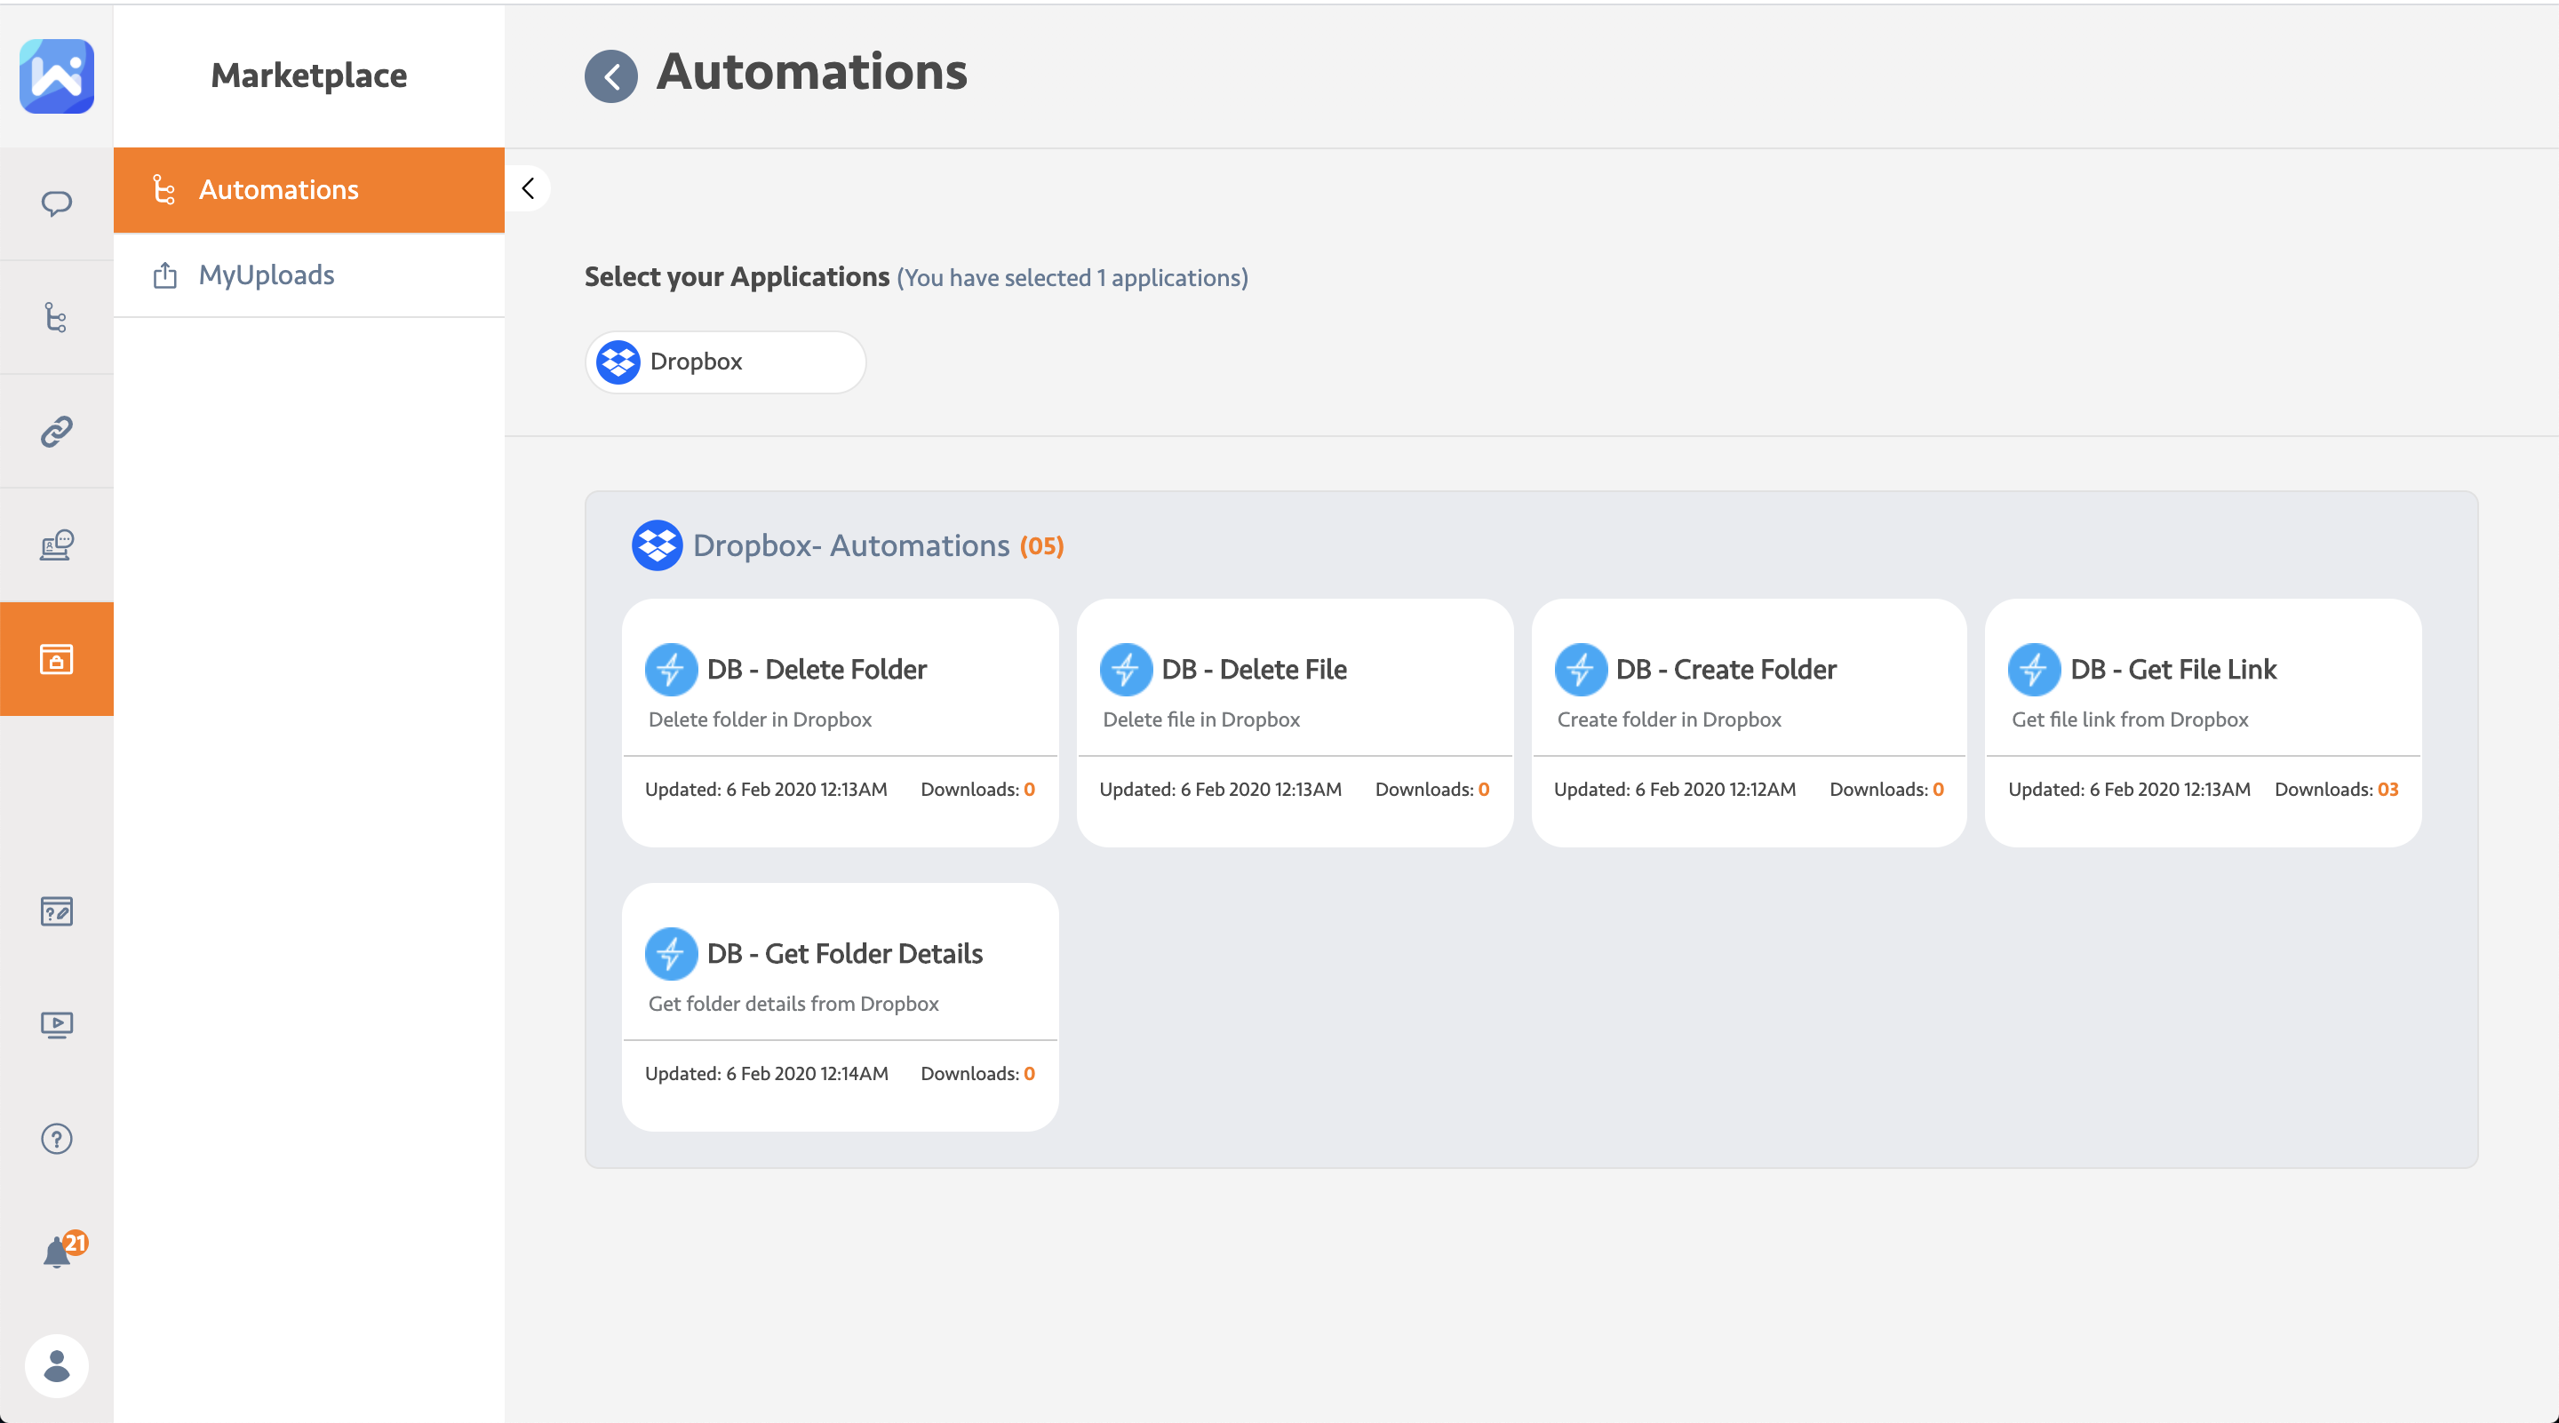Open notifications bell with 21 badge
Screen dimensions: 2559x1423
tap(59, 1252)
